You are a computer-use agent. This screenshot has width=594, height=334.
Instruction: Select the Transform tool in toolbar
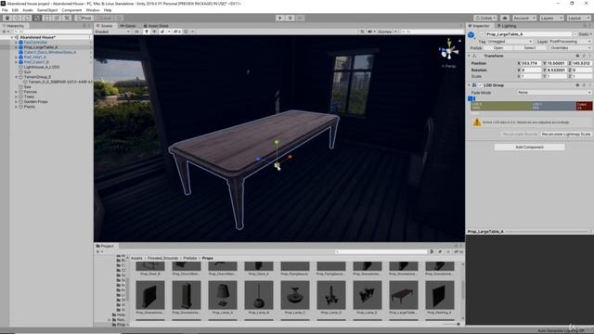tap(57, 18)
